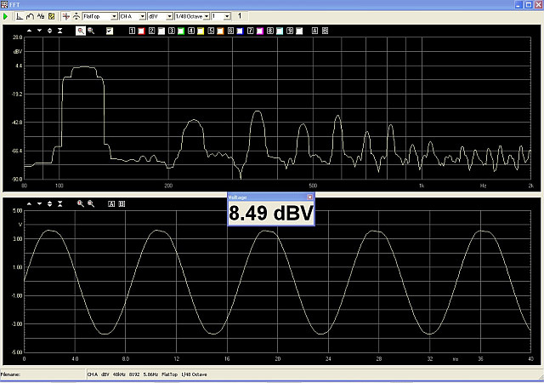Click the 5.86Hz status bar entry
This screenshot has height=383, width=544.
point(150,374)
